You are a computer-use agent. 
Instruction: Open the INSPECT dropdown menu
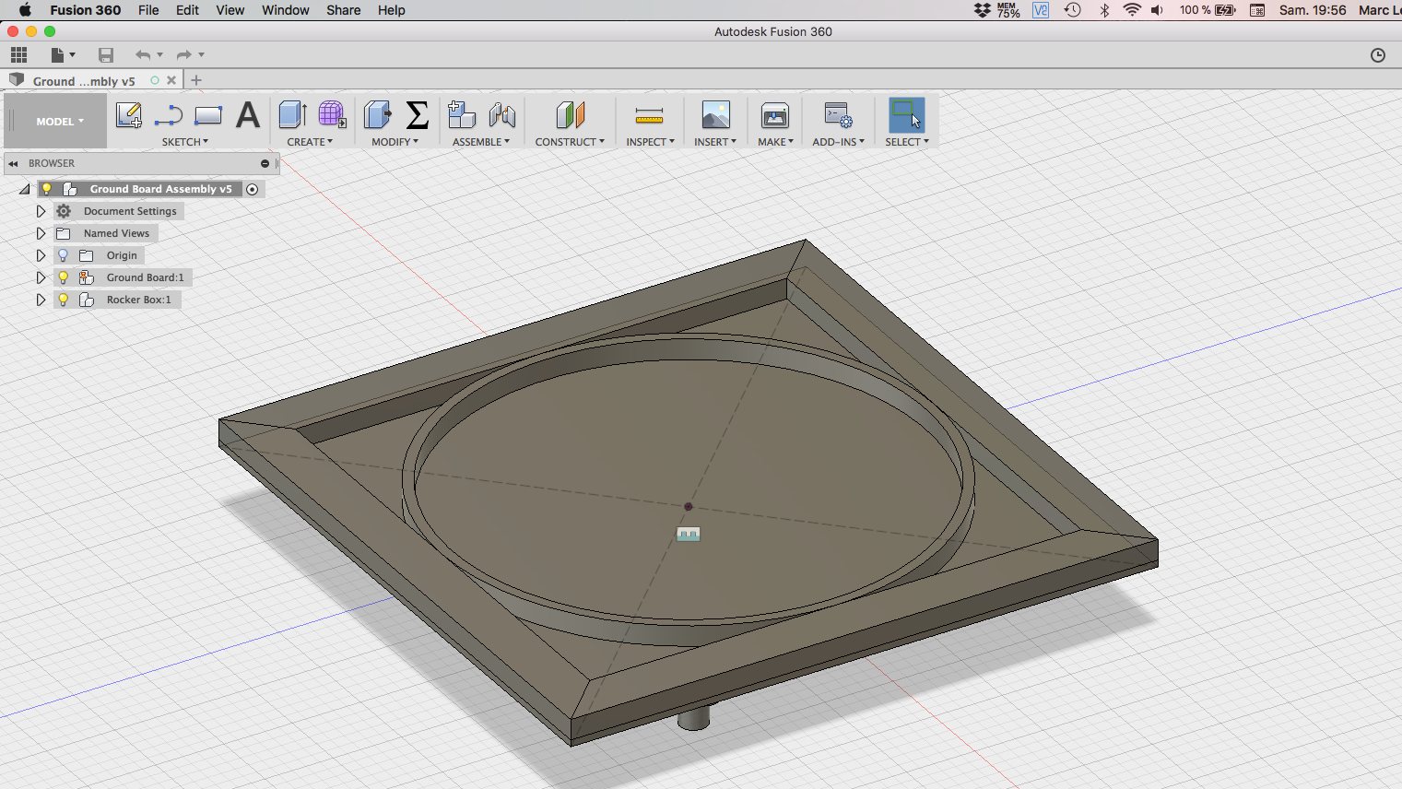650,142
